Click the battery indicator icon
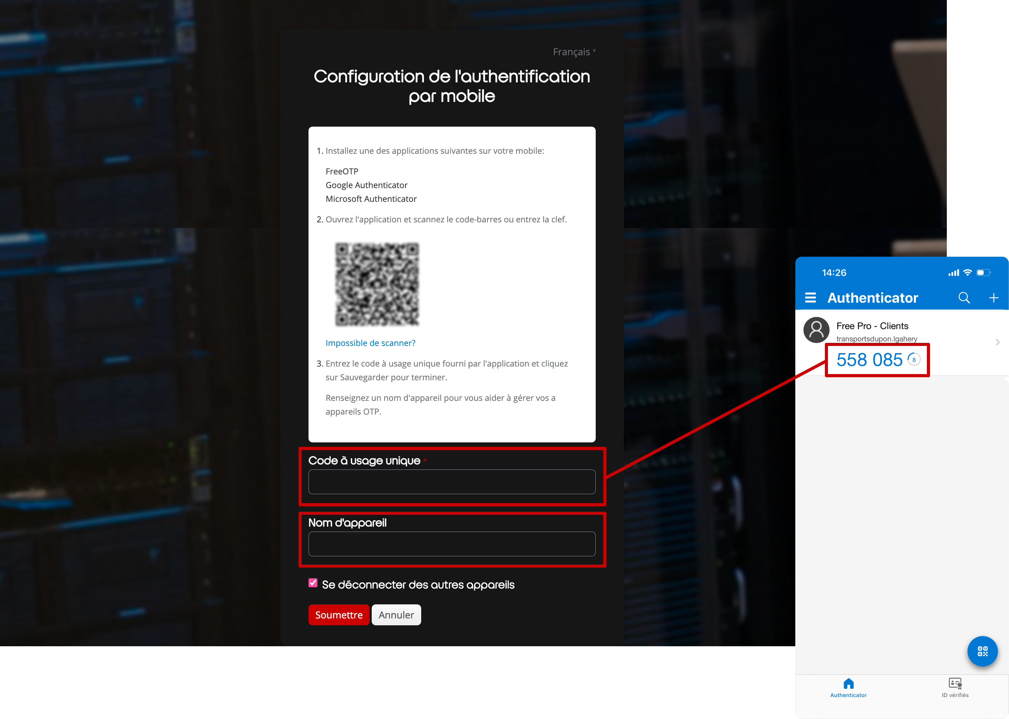 (x=983, y=273)
